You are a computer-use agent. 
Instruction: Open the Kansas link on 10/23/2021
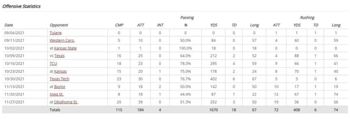[60, 71]
